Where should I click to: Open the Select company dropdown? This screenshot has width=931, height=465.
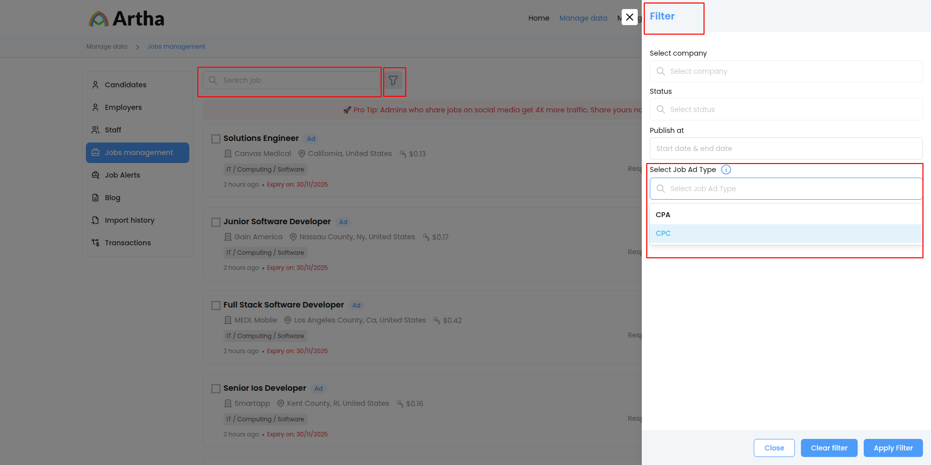(x=786, y=71)
